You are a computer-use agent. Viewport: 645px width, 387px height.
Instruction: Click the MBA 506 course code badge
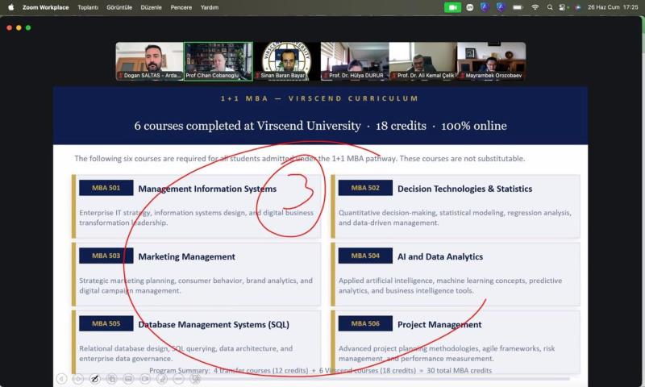(365, 323)
